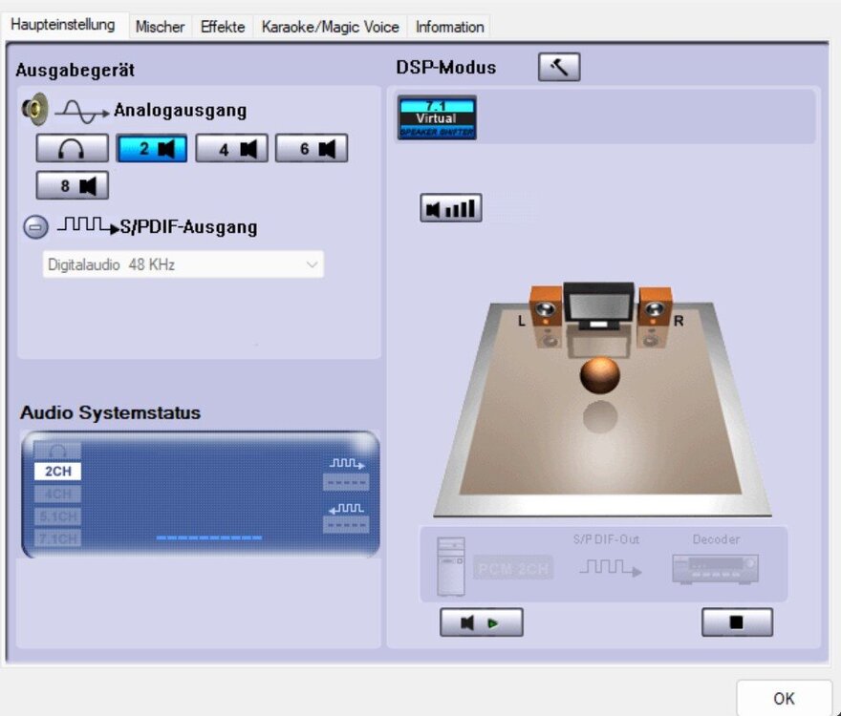Click the listener sphere in room
Image resolution: width=841 pixels, height=716 pixels.
pos(600,375)
